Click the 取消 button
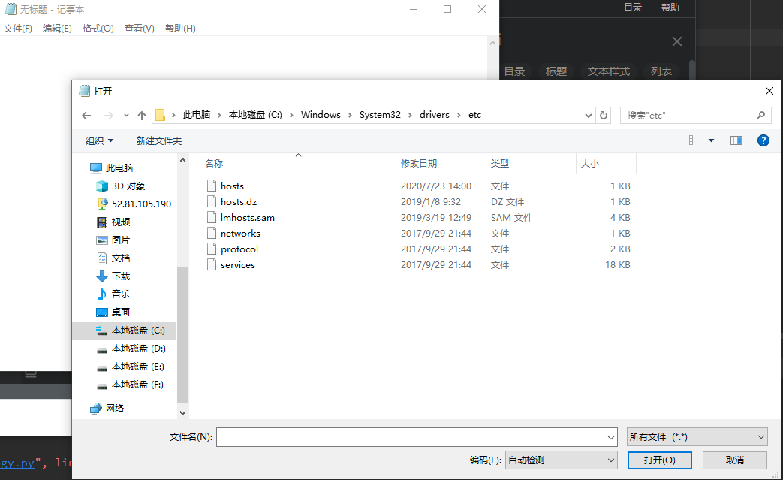 click(x=734, y=460)
